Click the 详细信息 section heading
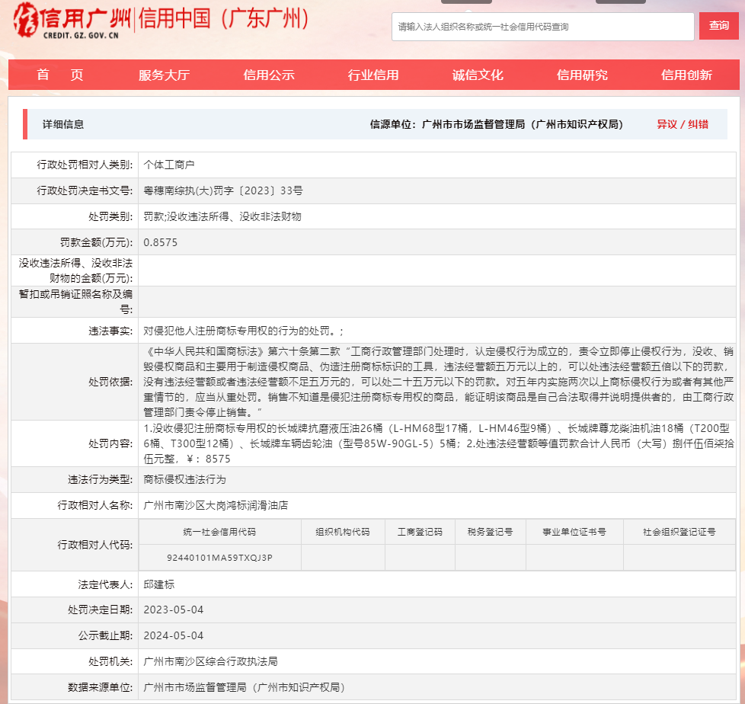 click(x=63, y=124)
